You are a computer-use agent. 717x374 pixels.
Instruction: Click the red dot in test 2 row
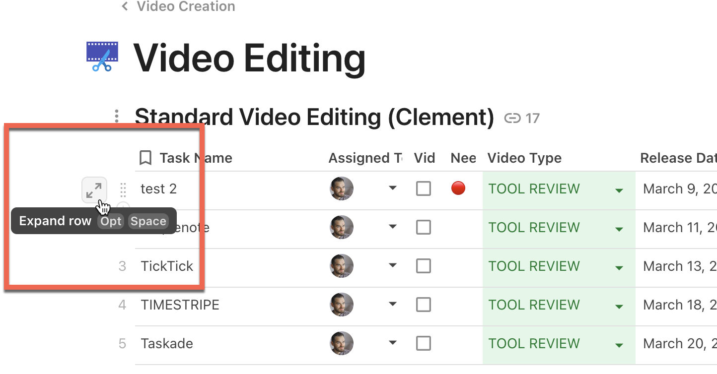[458, 188]
